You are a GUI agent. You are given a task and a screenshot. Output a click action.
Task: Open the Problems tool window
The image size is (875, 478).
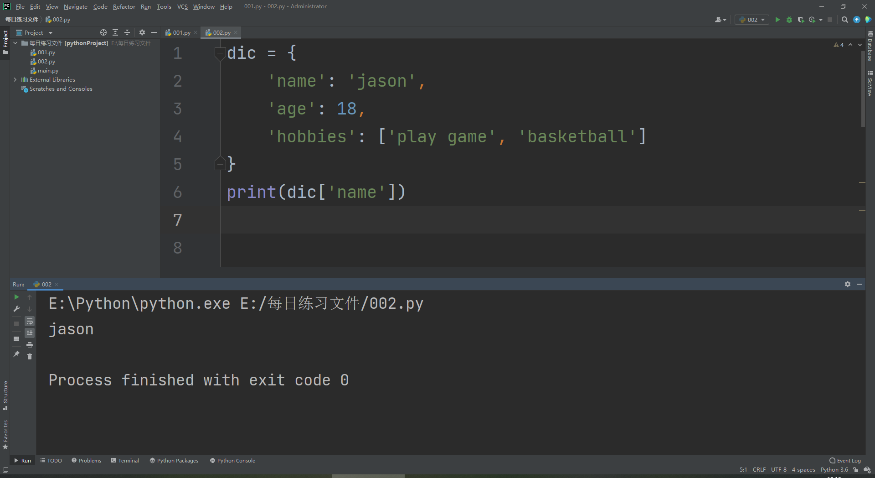click(x=87, y=461)
